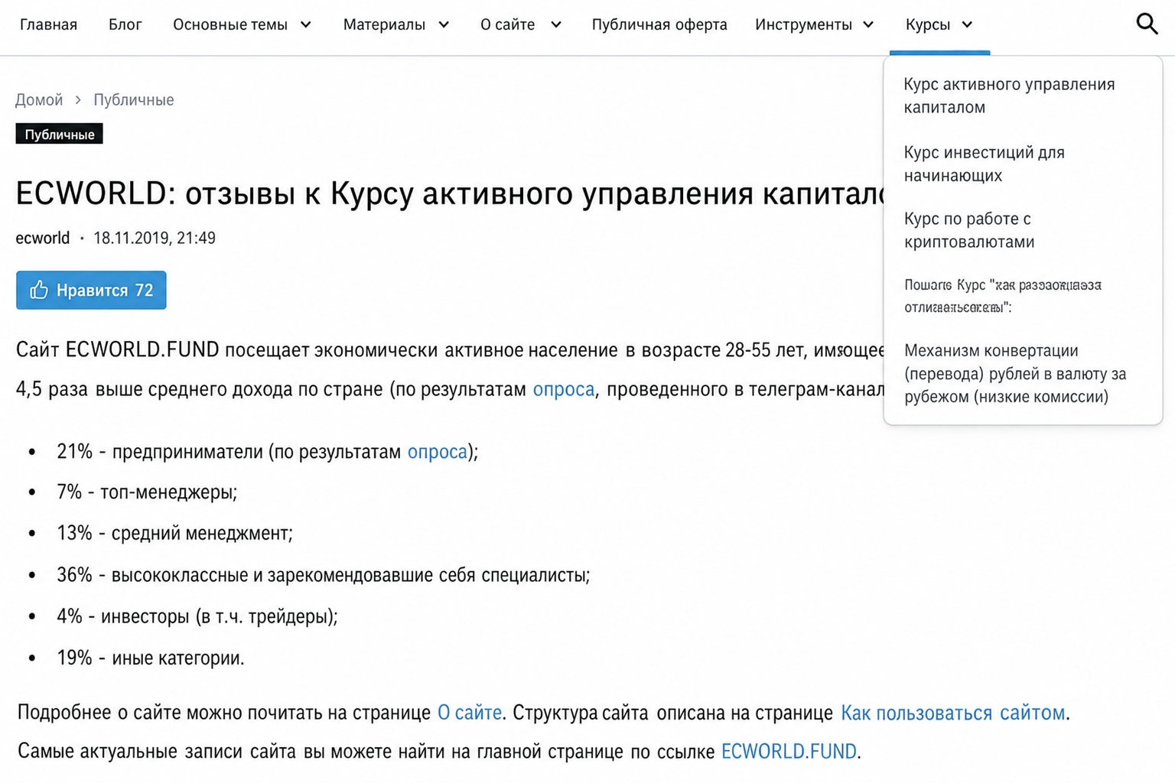
Task: Expand the Инструменты dropdown arrow
Action: 868,24
